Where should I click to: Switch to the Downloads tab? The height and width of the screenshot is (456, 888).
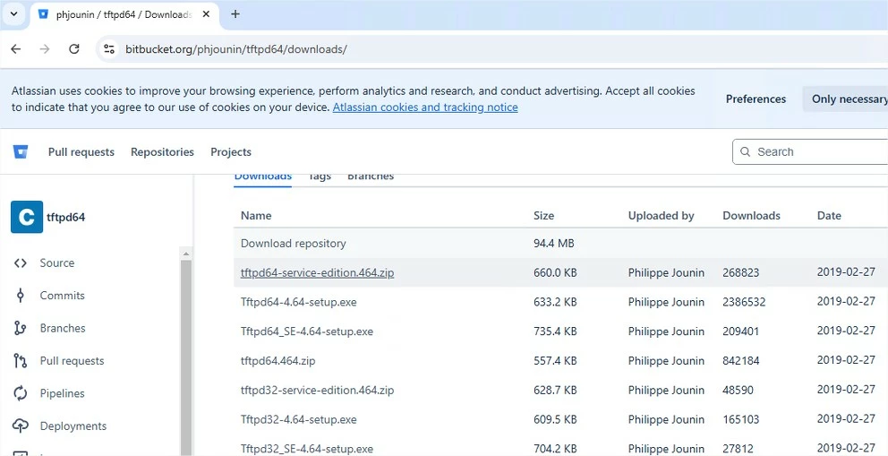[263, 176]
